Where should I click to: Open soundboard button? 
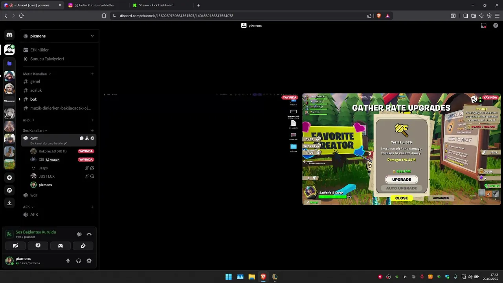tap(83, 246)
